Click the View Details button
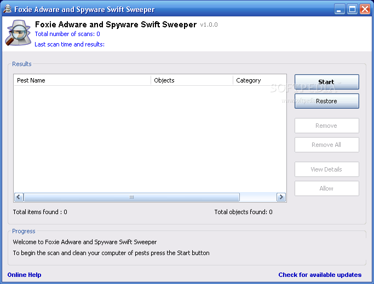 [x=326, y=169]
